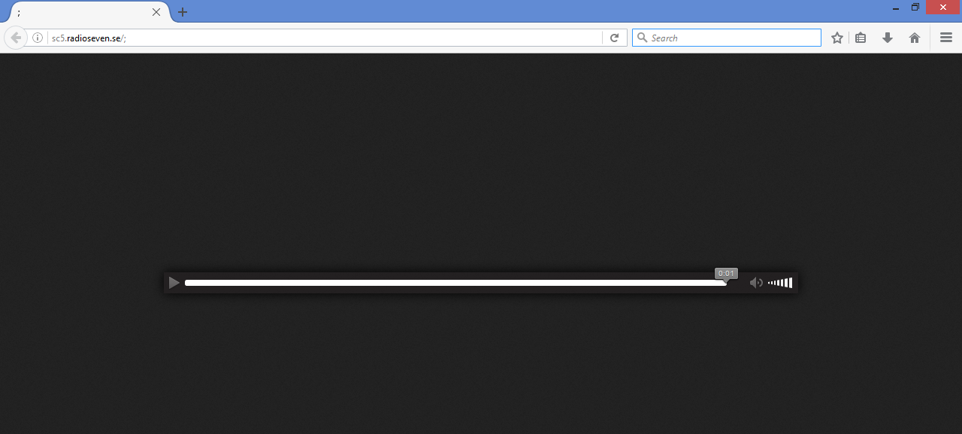The width and height of the screenshot is (962, 434).
Task: Reload the current page
Action: (x=614, y=38)
